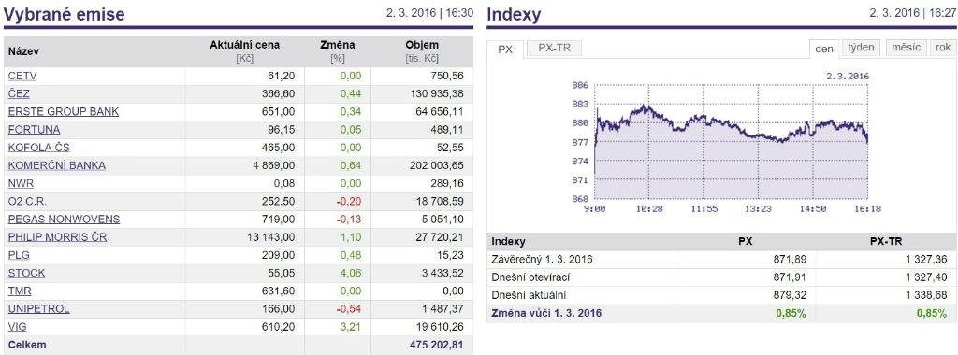Open the ČEZ stock link

(19, 94)
